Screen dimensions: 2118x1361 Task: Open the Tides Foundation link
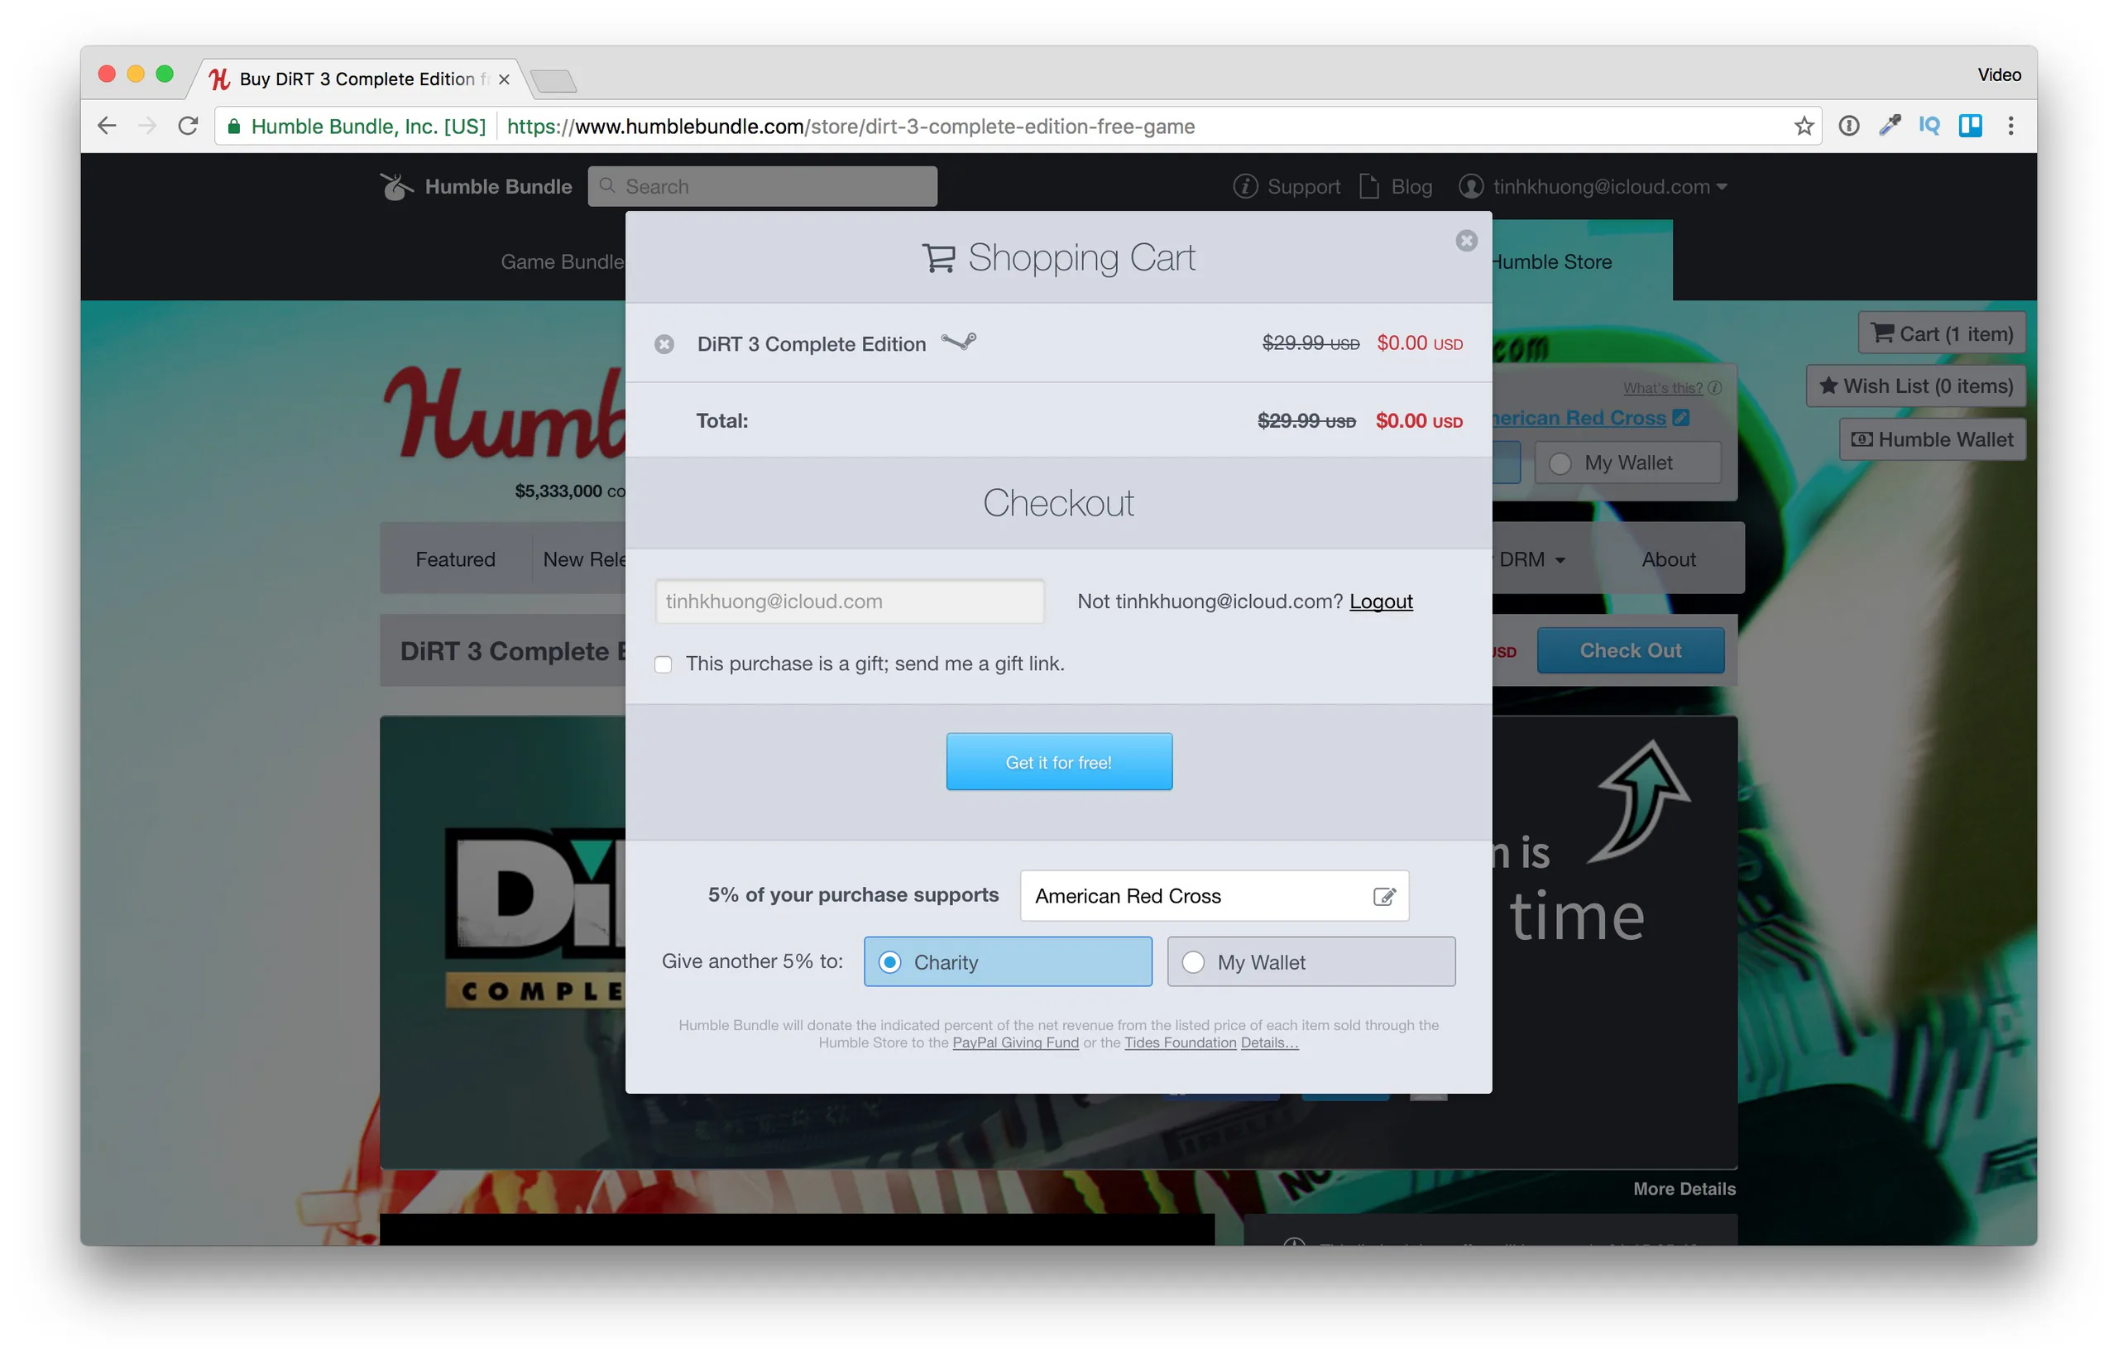1180,1042
